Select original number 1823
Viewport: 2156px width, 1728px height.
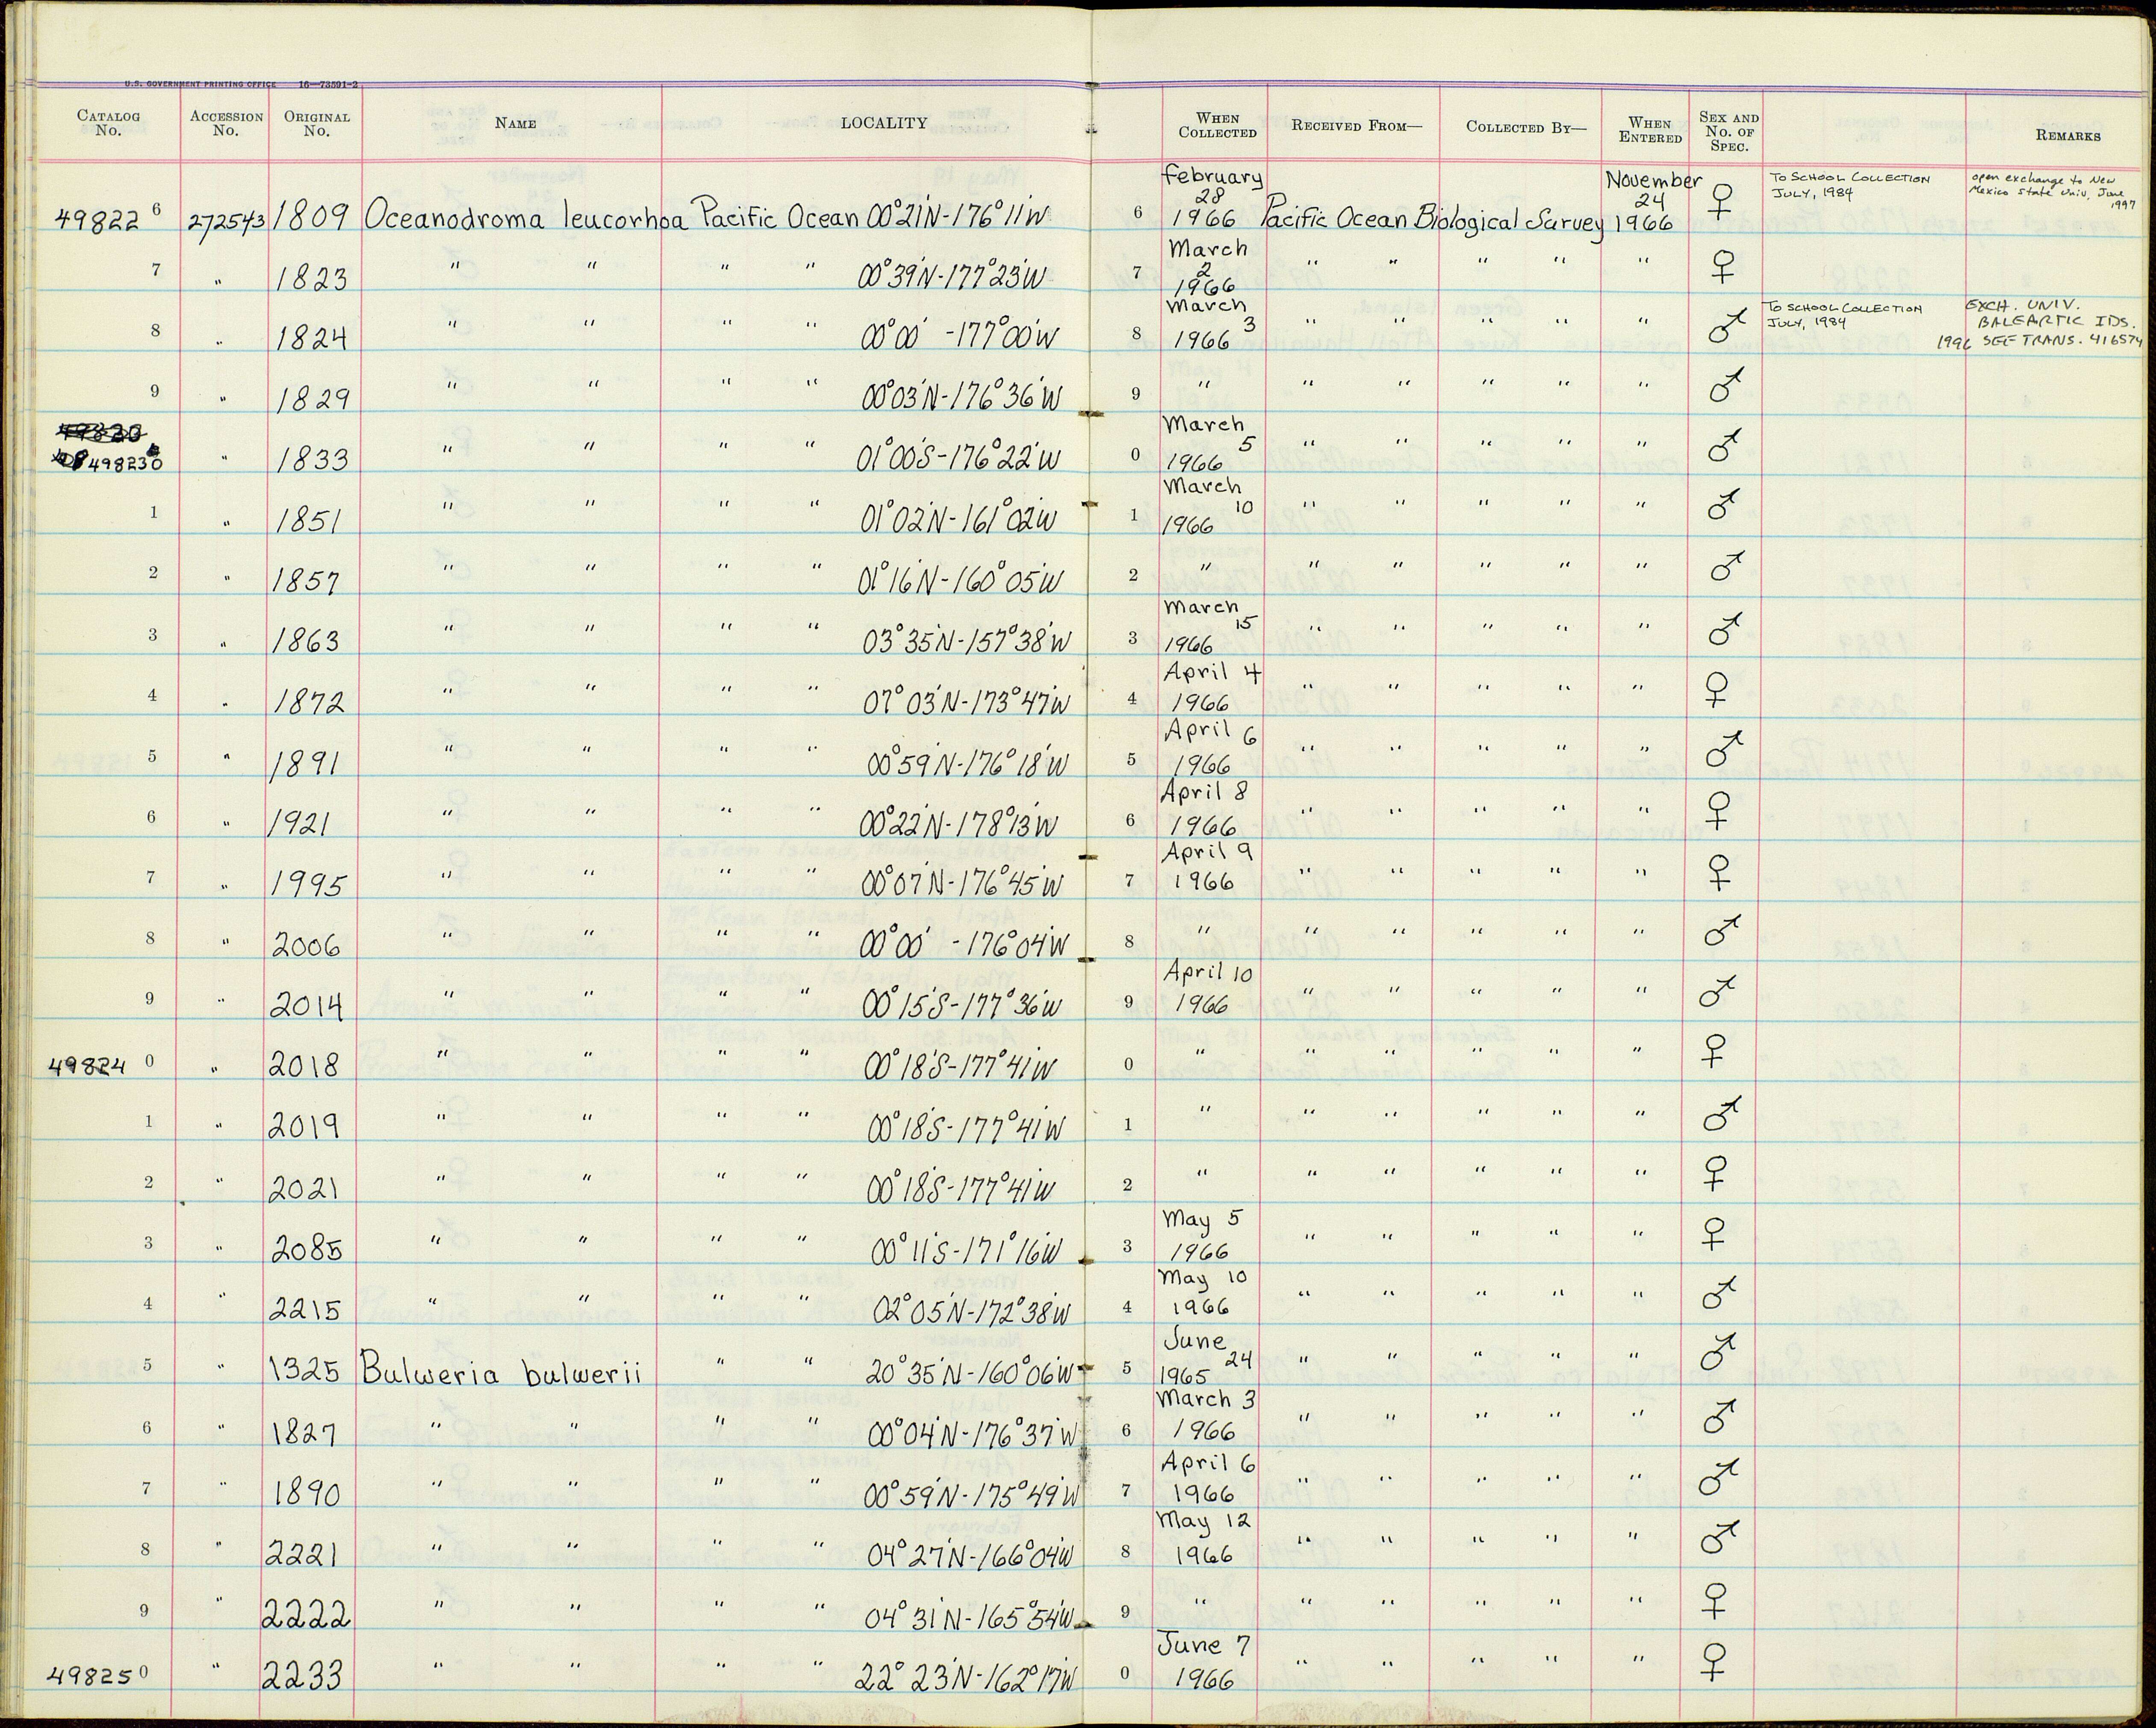[x=313, y=279]
